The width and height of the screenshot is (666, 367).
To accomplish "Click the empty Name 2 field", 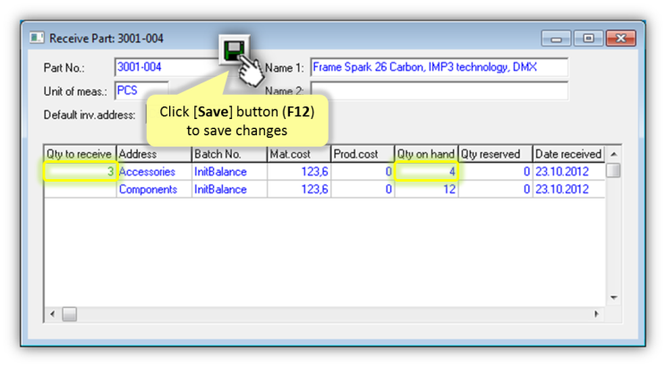I will tap(439, 90).
